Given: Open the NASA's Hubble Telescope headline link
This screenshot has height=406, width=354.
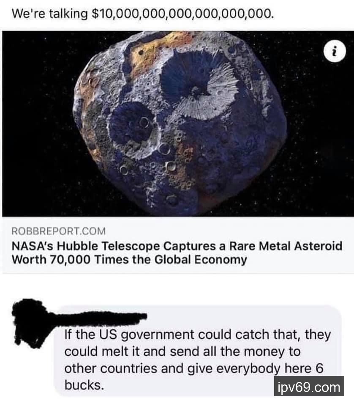Looking at the screenshot, I should point(177,253).
